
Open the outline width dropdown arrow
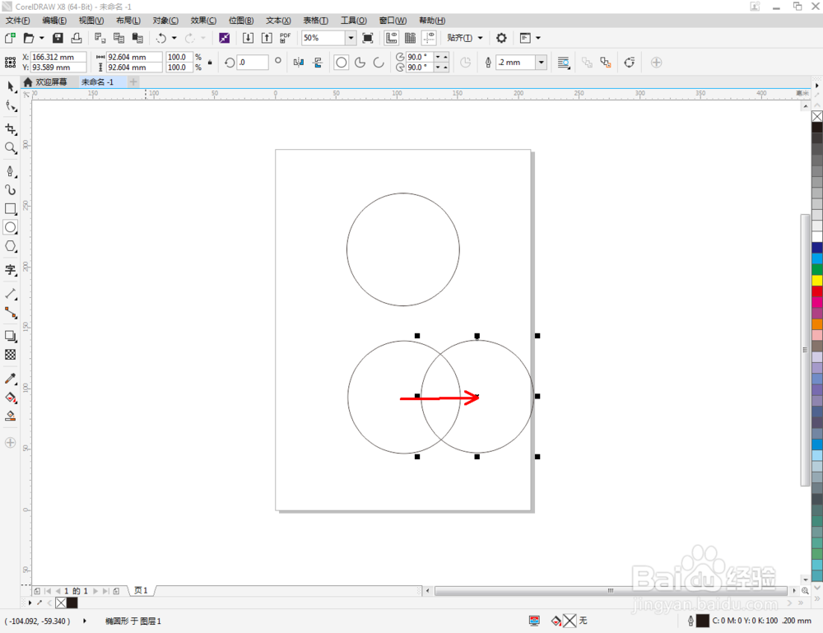(542, 63)
